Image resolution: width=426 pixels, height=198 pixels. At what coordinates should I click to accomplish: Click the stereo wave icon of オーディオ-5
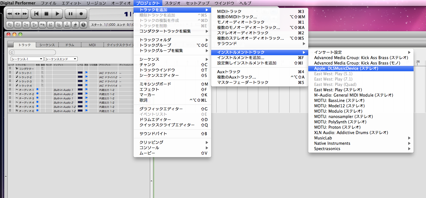17,106
